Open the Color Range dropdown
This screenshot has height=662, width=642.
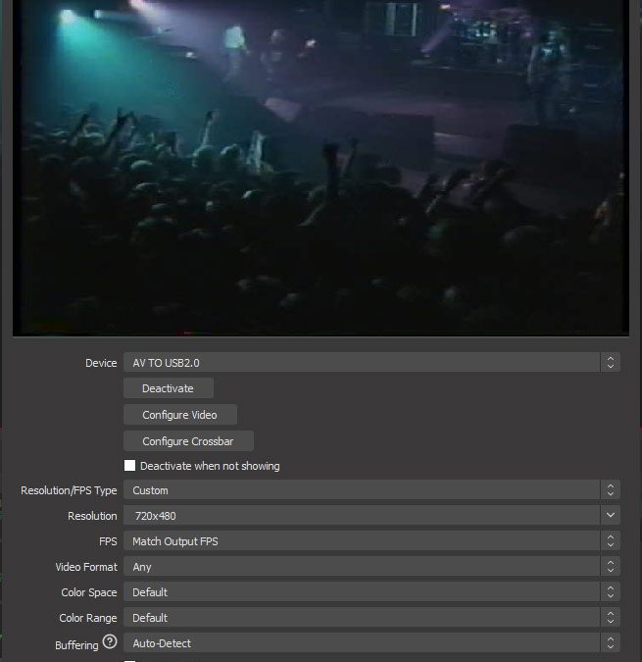(361, 618)
